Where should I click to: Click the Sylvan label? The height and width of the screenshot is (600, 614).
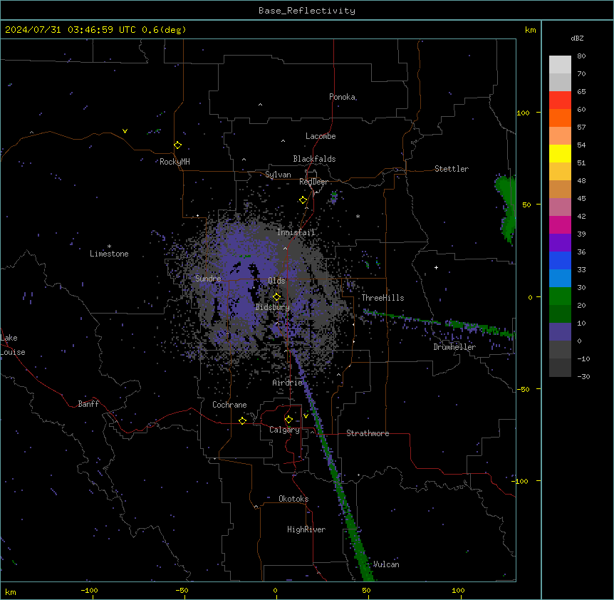point(278,175)
